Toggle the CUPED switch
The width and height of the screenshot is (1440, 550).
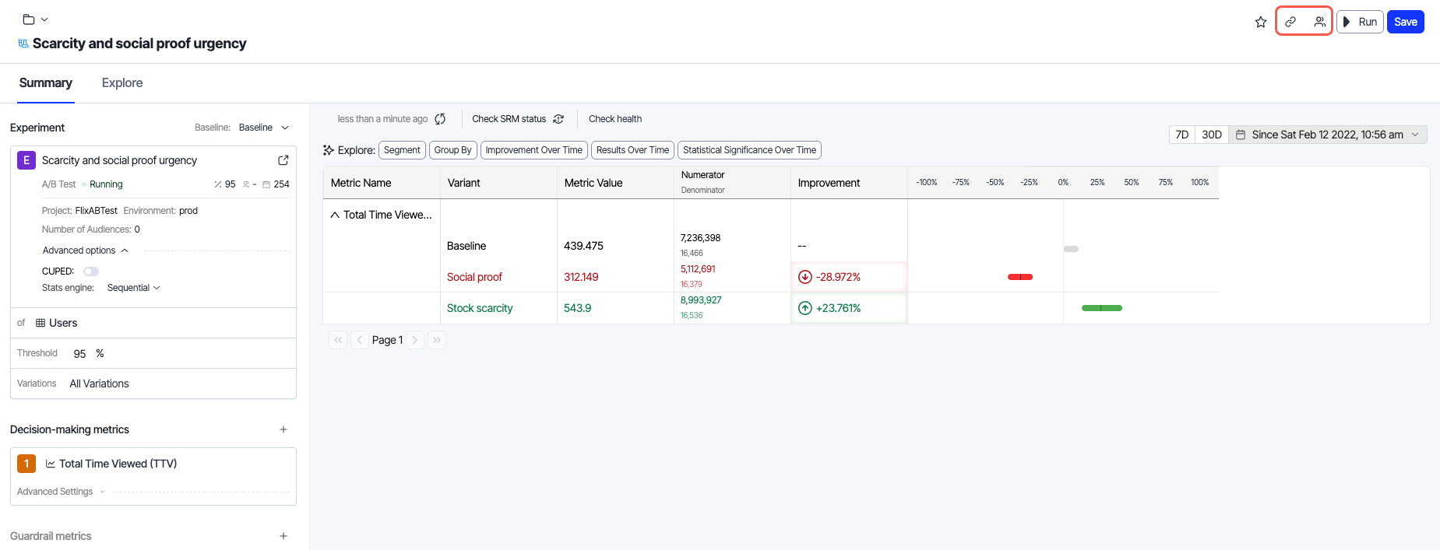pyautogui.click(x=91, y=271)
